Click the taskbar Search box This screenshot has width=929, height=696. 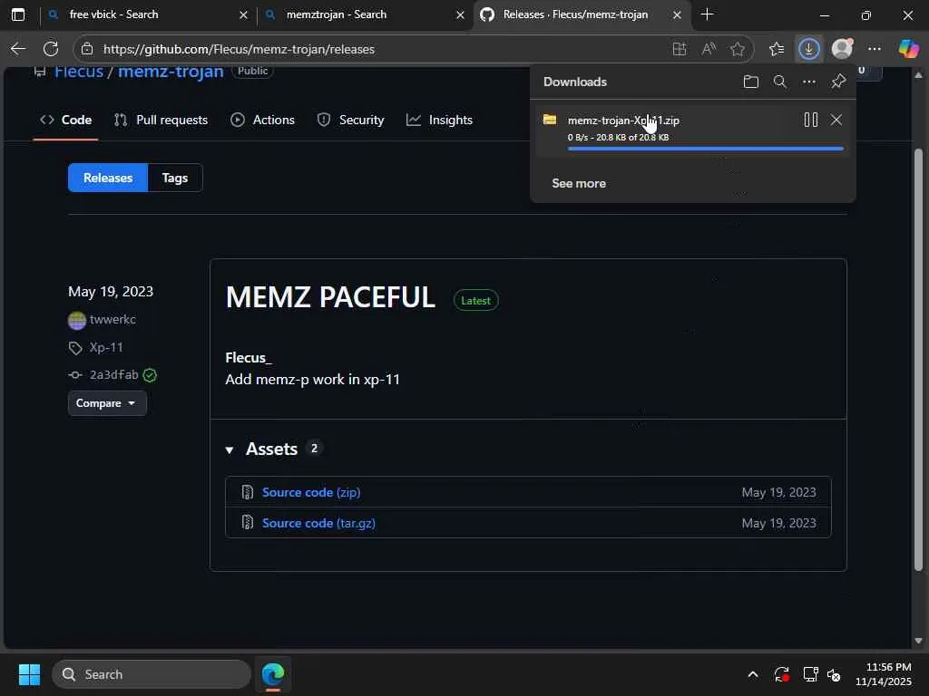152,674
